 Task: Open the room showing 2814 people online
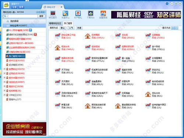(125, 36)
